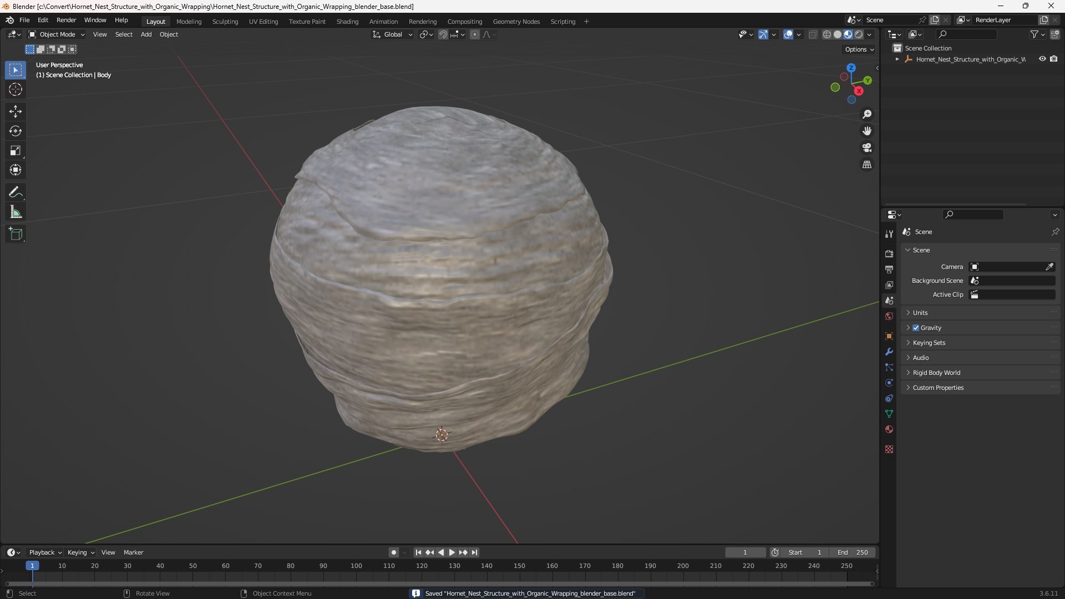Select the Annotate pencil tool

tap(16, 192)
